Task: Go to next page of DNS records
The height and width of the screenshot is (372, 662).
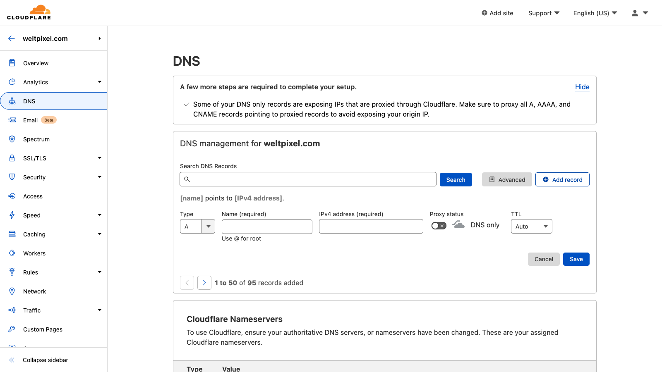Action: (204, 283)
